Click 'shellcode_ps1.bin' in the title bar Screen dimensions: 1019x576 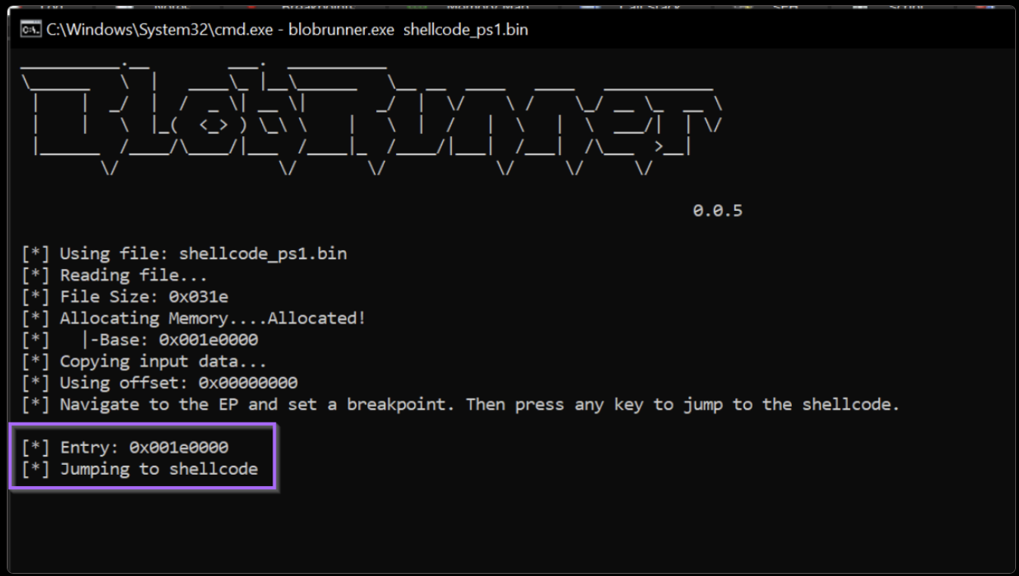466,29
